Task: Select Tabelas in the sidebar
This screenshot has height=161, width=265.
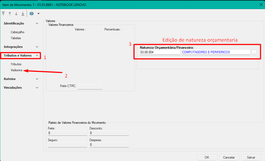Action: click(x=16, y=38)
